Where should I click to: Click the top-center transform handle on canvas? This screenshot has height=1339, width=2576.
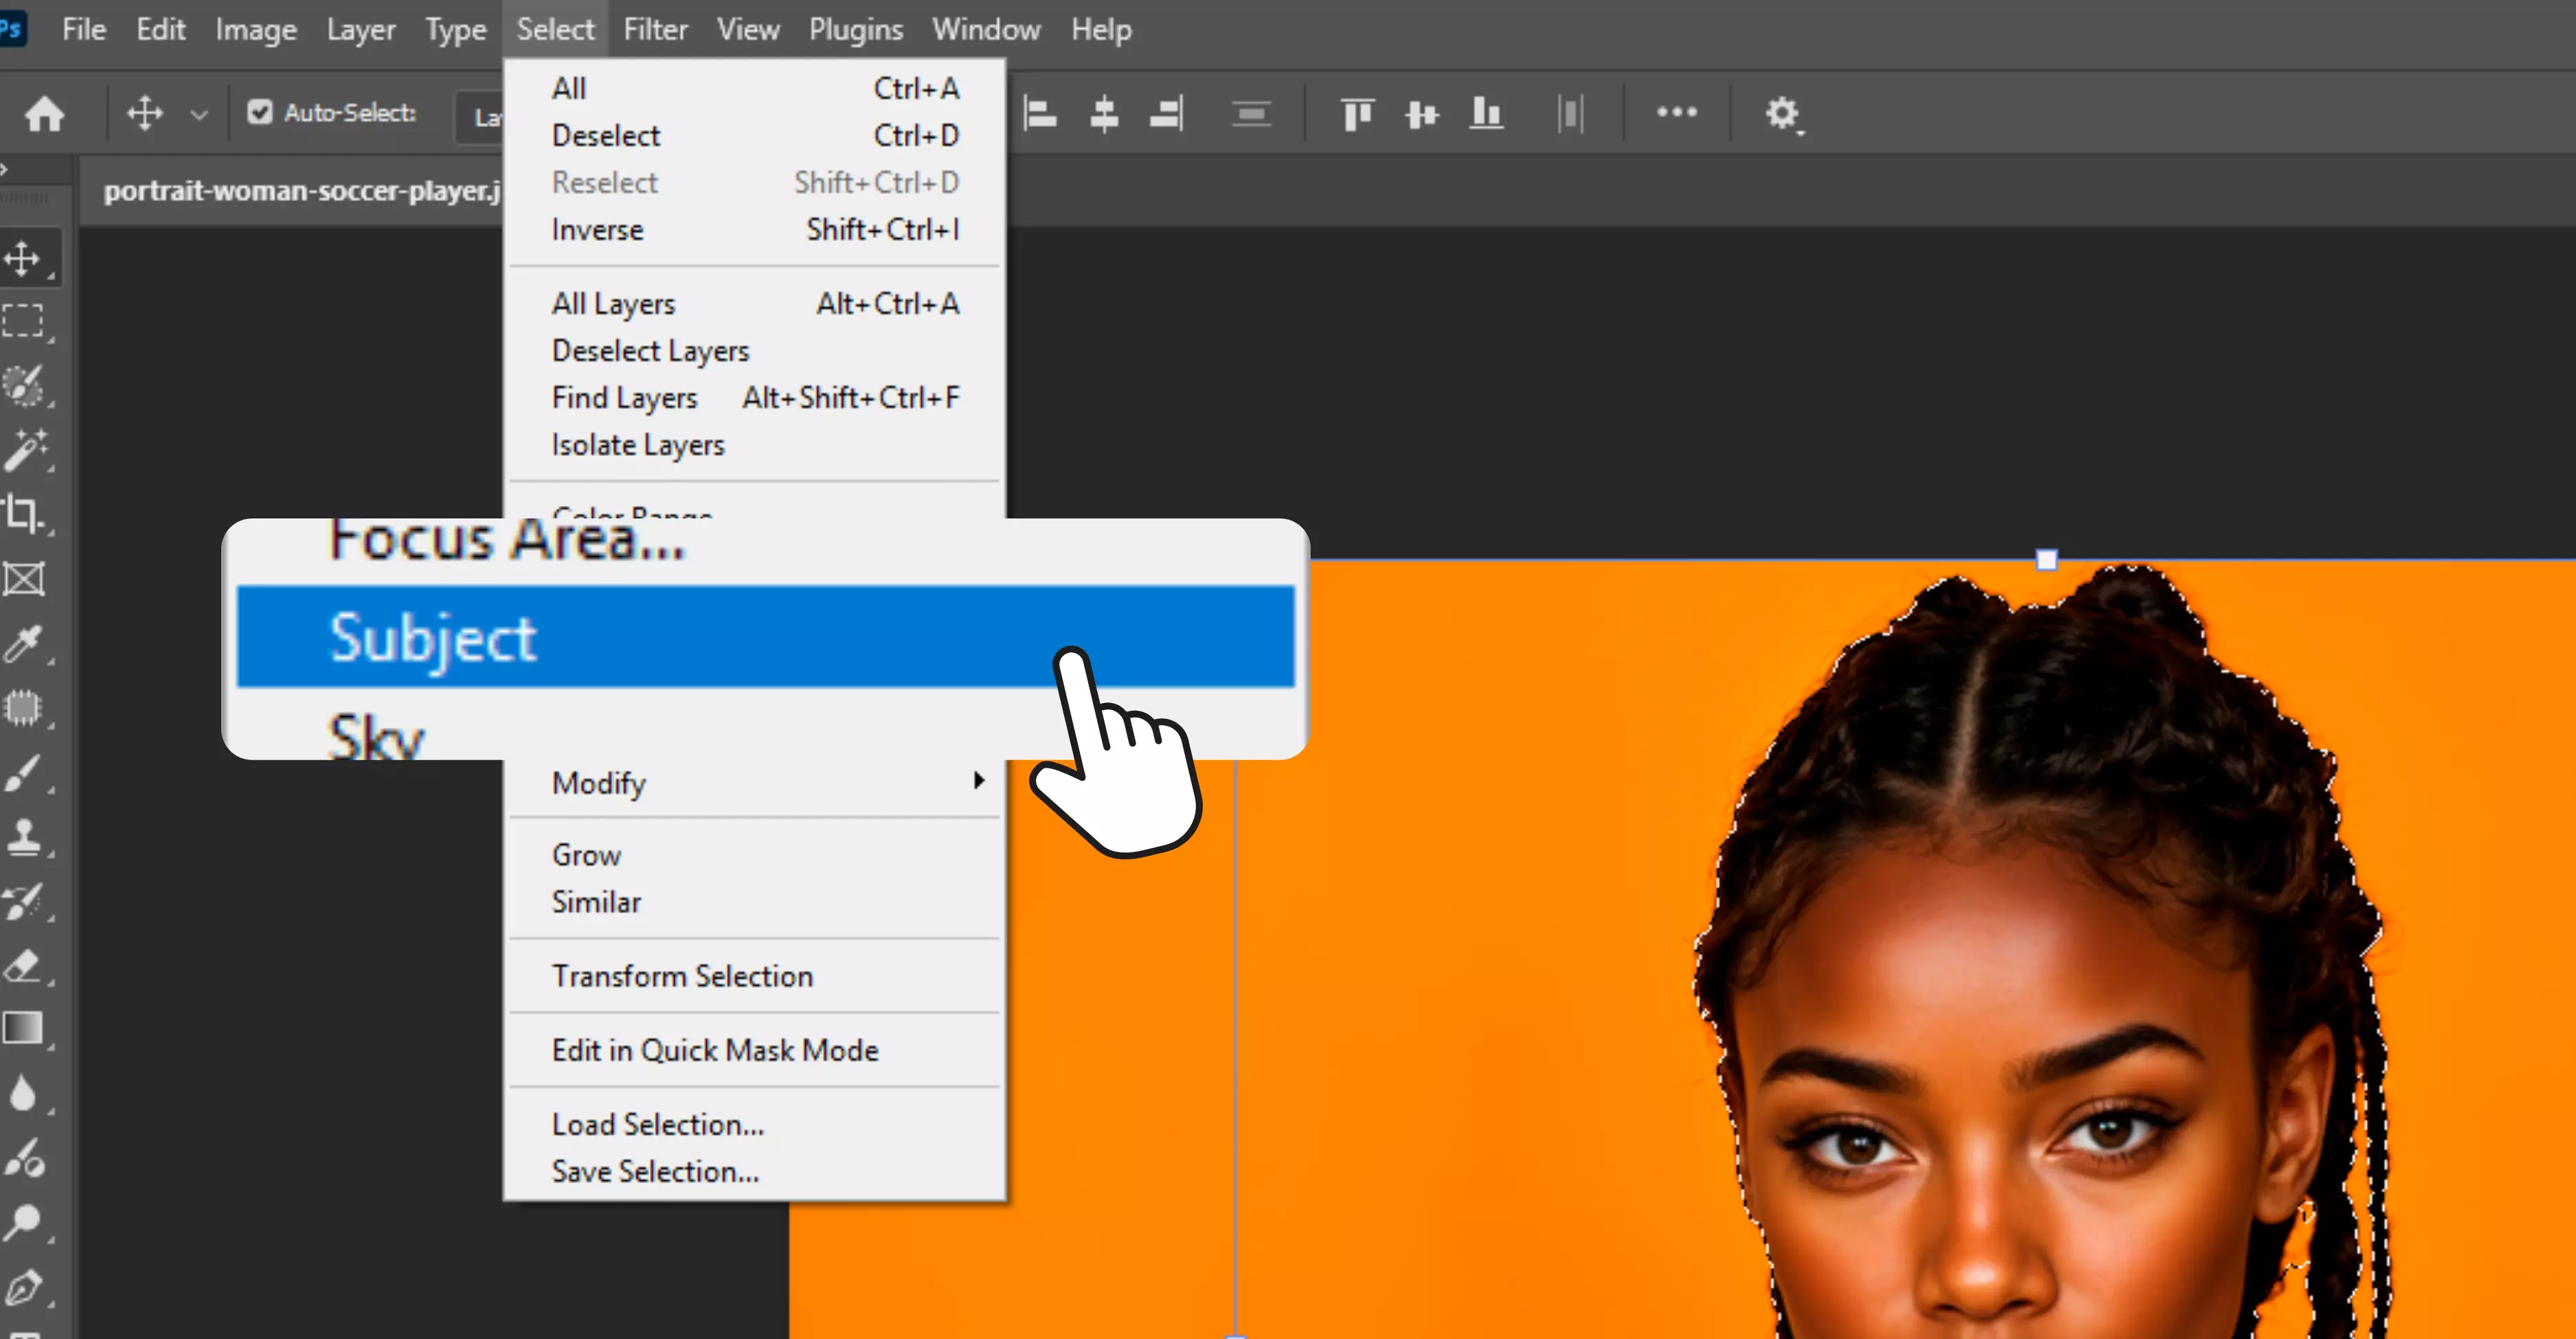coord(2046,560)
